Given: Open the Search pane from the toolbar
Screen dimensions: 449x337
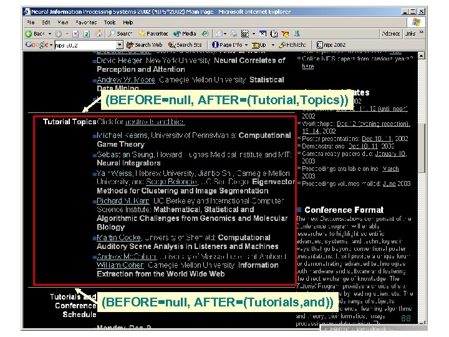Looking at the screenshot, I should click(120, 34).
